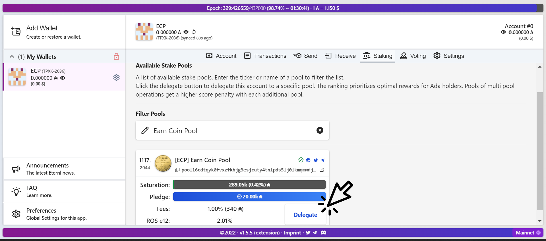Image resolution: width=546 pixels, height=241 pixels.
Task: Open FAQ Learn more entry
Action: (x=64, y=191)
